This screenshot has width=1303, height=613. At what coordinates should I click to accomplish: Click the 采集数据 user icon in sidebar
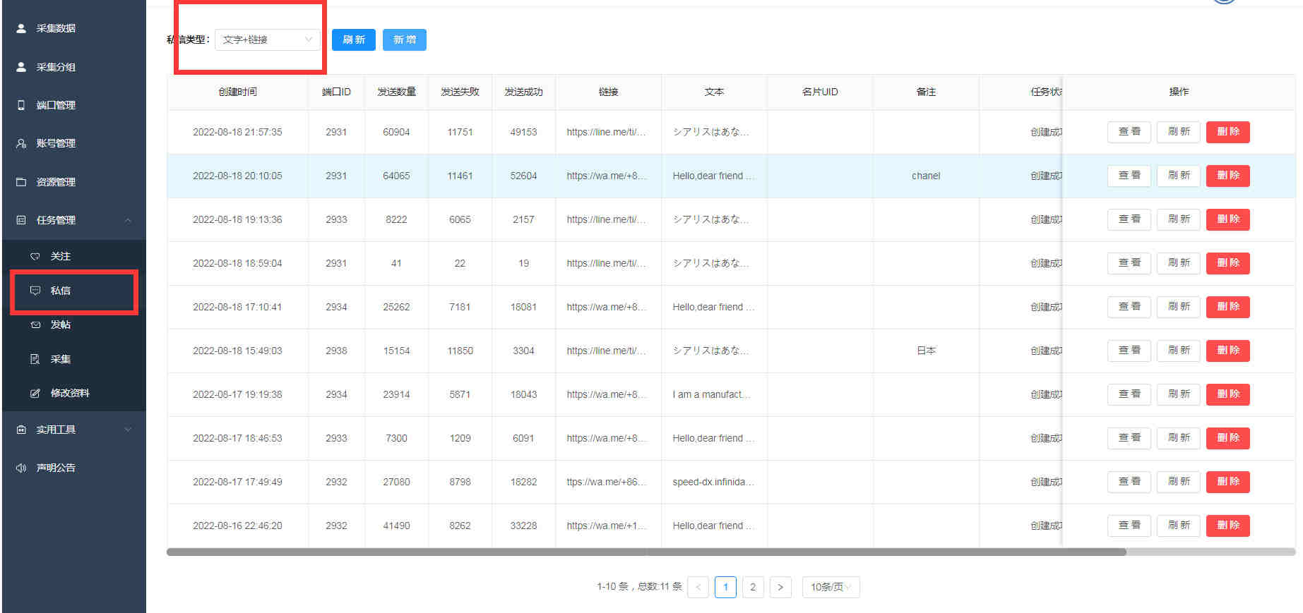(x=21, y=28)
